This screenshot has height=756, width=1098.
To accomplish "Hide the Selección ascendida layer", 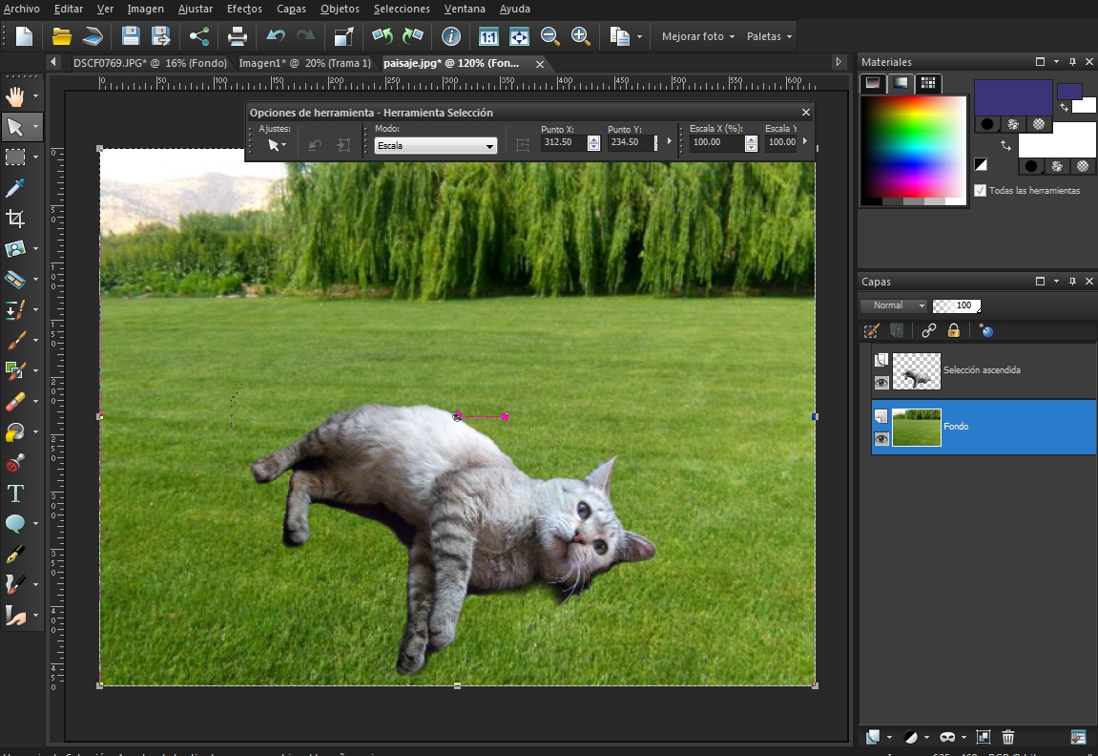I will pos(881,382).
